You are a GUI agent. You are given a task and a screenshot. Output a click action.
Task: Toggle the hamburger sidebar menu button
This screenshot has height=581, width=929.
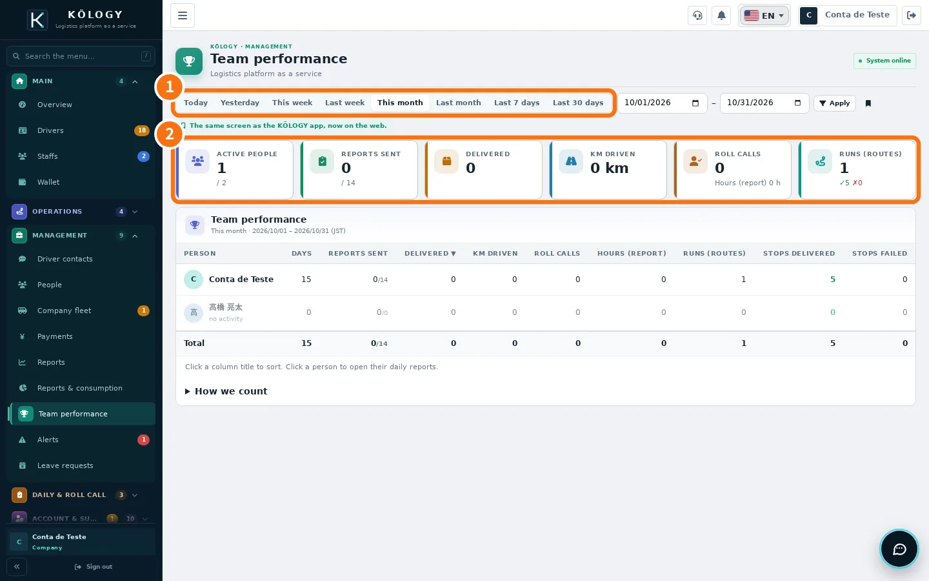point(183,15)
